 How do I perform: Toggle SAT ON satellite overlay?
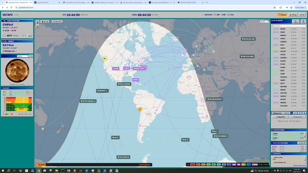[45, 22]
